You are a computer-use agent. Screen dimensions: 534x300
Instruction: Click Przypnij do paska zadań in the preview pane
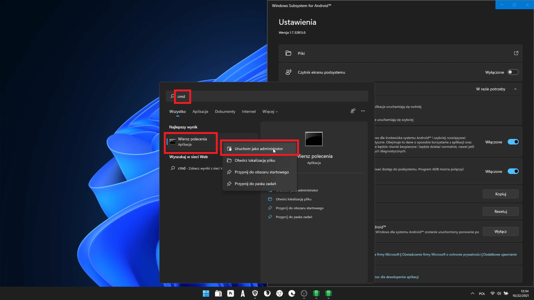(x=294, y=217)
